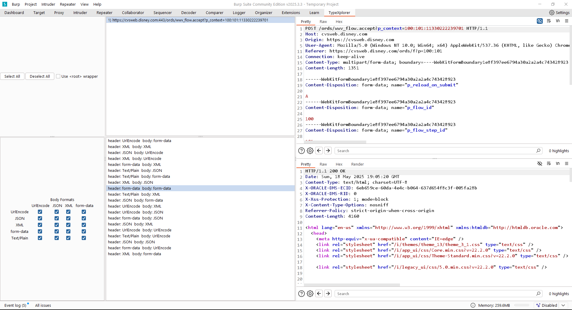
Task: Open help for request search bar
Action: pyautogui.click(x=302, y=151)
